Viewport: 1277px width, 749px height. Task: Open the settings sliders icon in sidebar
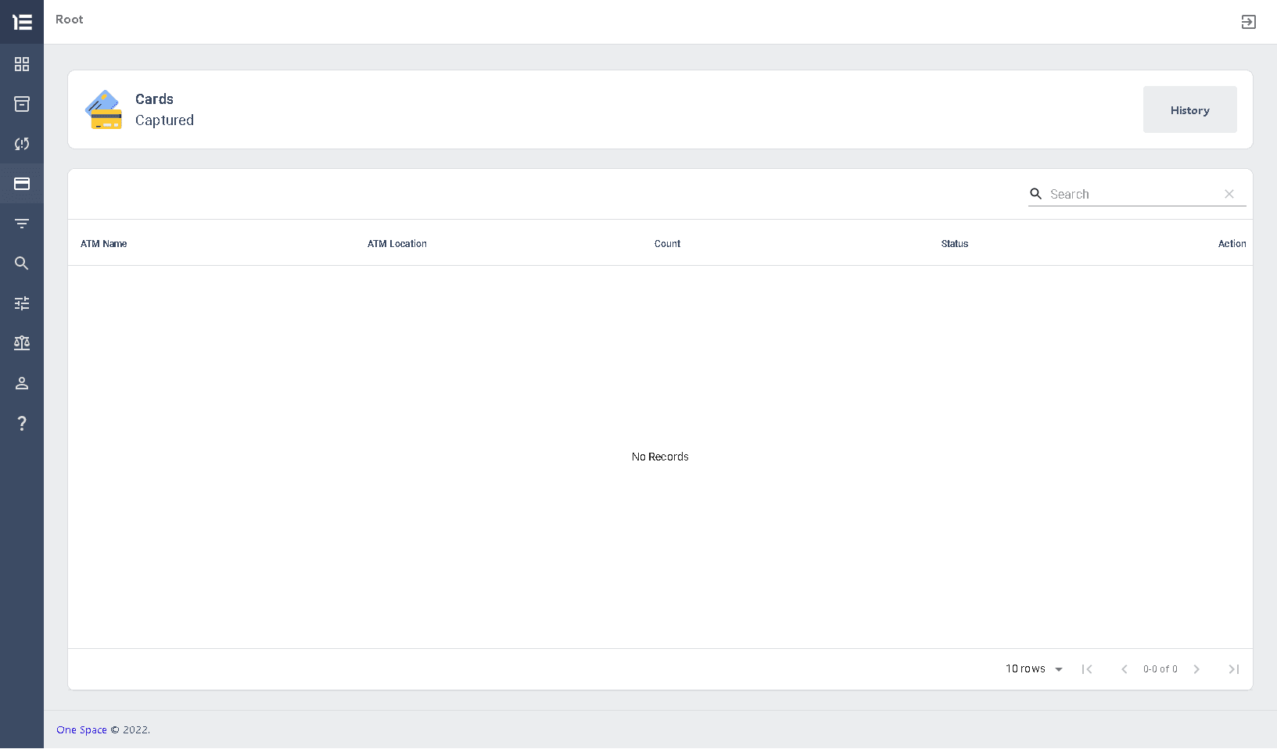(21, 303)
